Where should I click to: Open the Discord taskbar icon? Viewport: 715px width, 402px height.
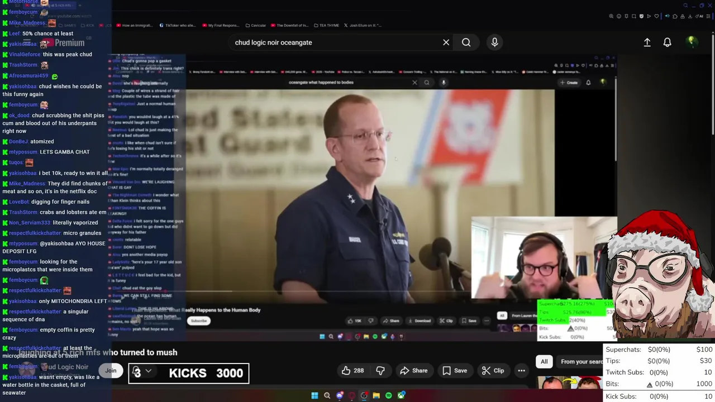(x=340, y=396)
